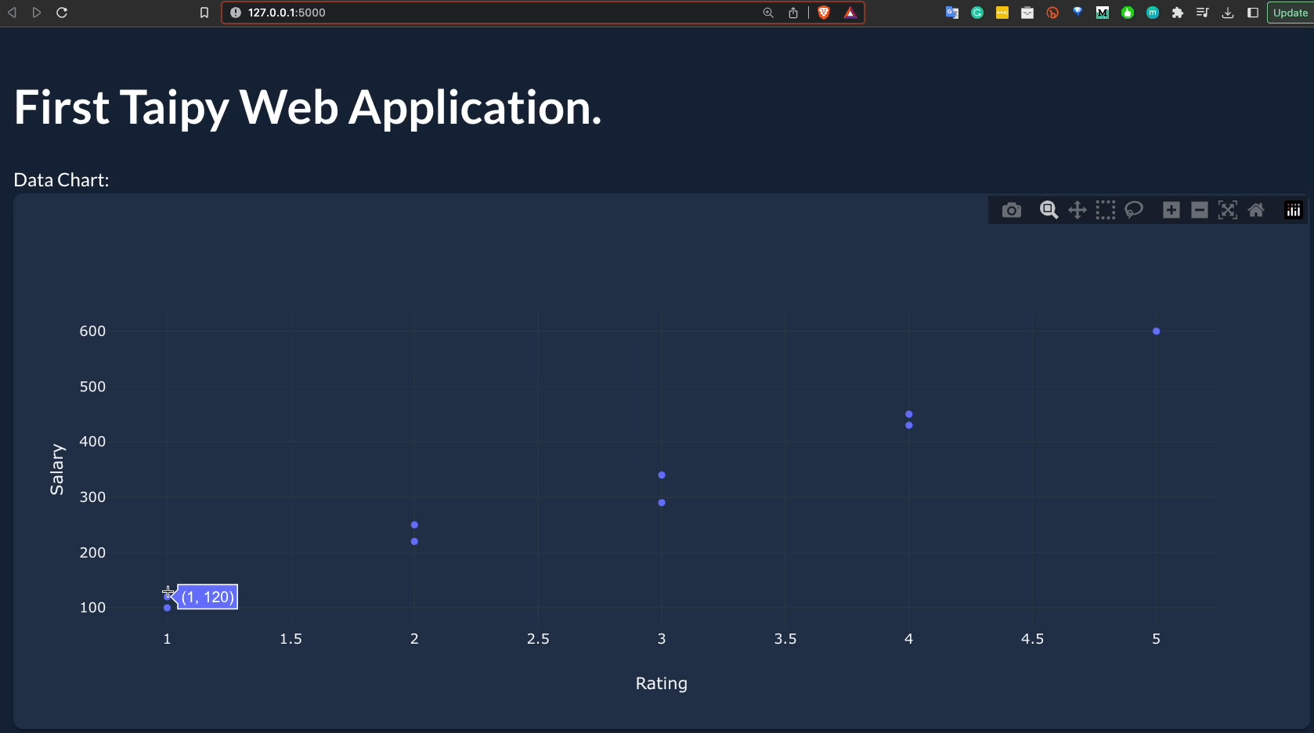Click the lower data point at rating 2
Viewport: 1314px width, 733px height.
coord(414,541)
